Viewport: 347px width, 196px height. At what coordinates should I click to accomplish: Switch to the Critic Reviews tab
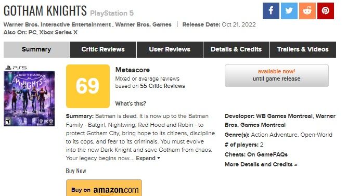pyautogui.click(x=103, y=49)
